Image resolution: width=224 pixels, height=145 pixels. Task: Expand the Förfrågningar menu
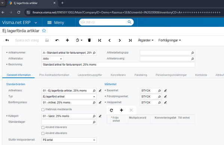tap(169, 40)
